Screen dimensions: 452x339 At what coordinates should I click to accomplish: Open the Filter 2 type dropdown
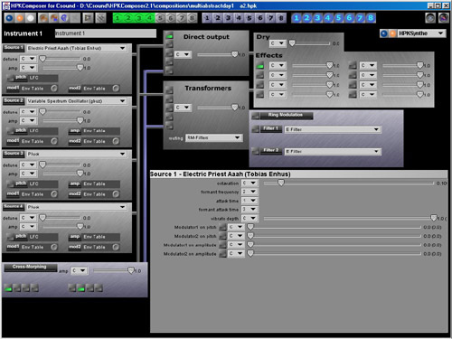(x=333, y=151)
